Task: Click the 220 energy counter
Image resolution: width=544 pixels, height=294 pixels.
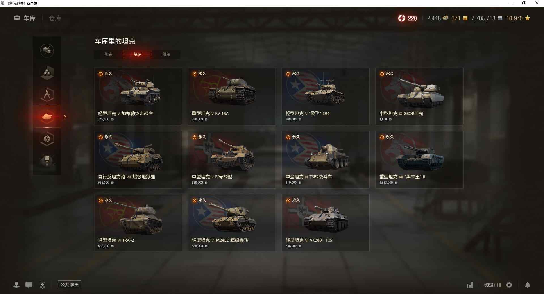Action: tap(408, 18)
